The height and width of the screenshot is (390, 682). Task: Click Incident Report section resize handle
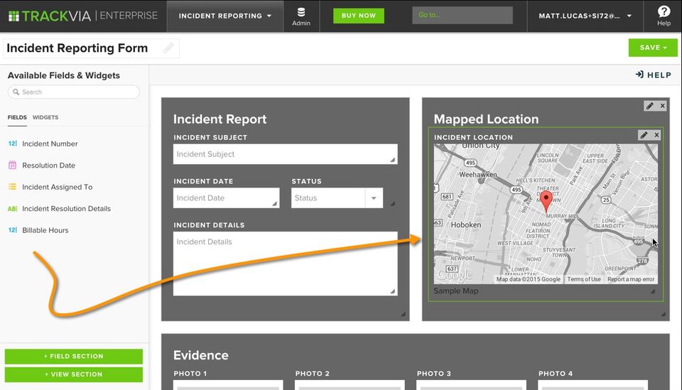404,313
